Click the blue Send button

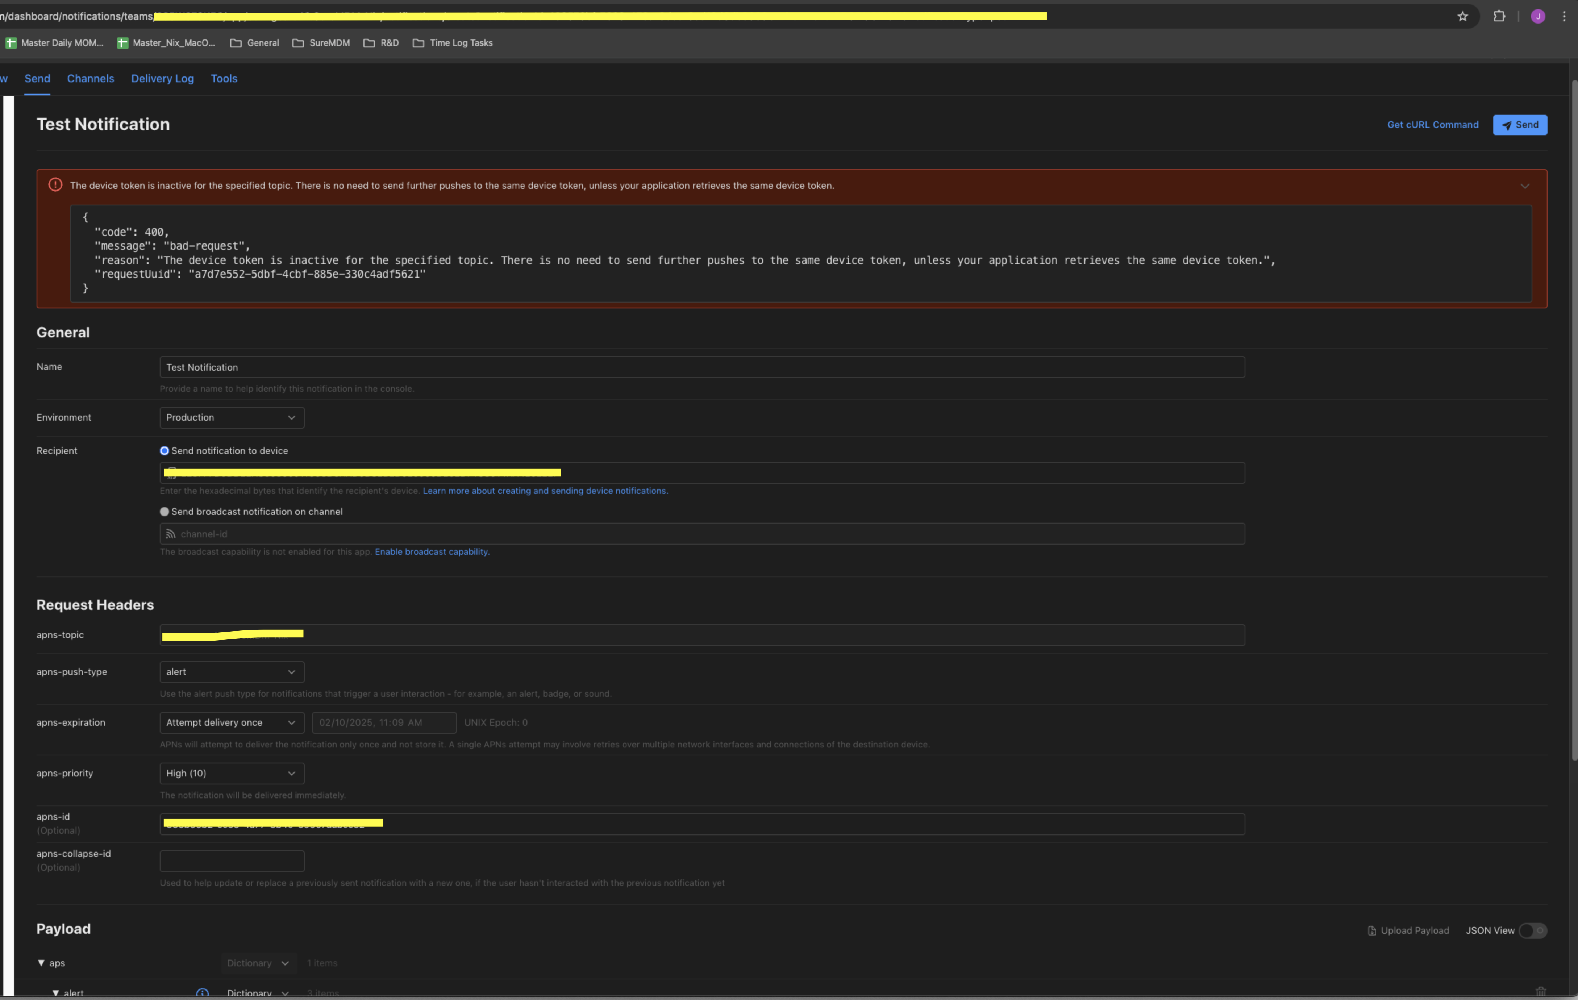[x=1520, y=125]
